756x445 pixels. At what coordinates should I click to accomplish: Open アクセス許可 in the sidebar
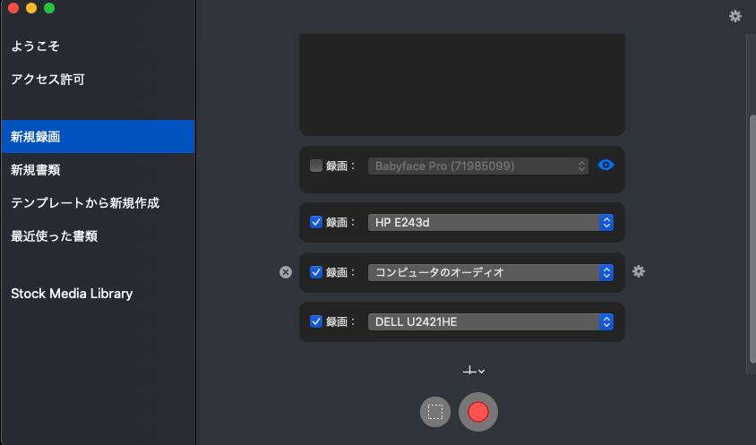(47, 80)
